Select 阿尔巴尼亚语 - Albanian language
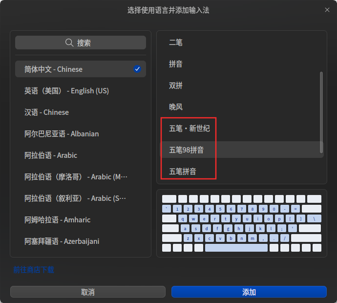Image resolution: width=337 pixels, height=303 pixels. click(81, 134)
